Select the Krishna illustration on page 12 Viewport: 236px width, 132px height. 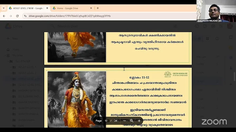click(x=77, y=99)
